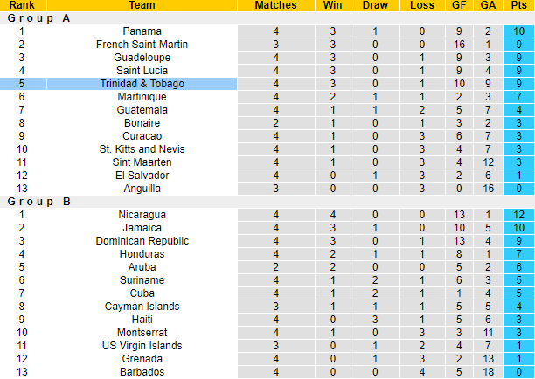Screen dimensions: 535x379
Task: Click the Win column header
Action: 332,5
